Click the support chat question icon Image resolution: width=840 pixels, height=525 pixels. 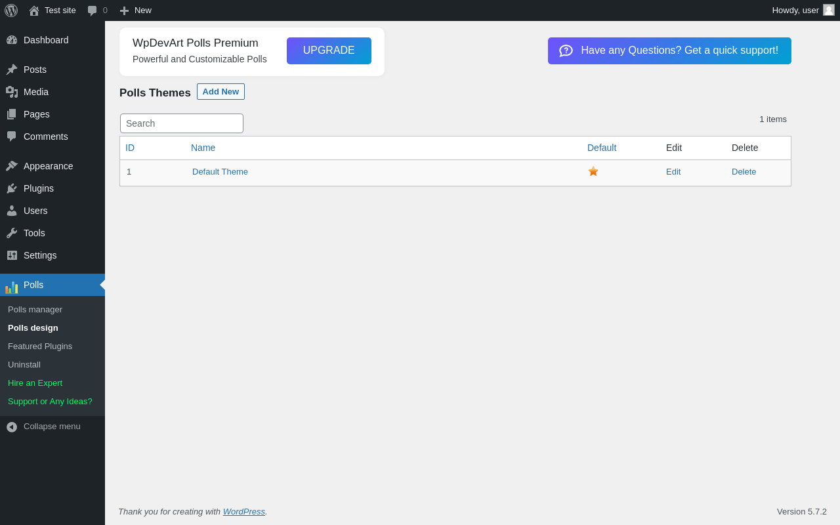(566, 51)
